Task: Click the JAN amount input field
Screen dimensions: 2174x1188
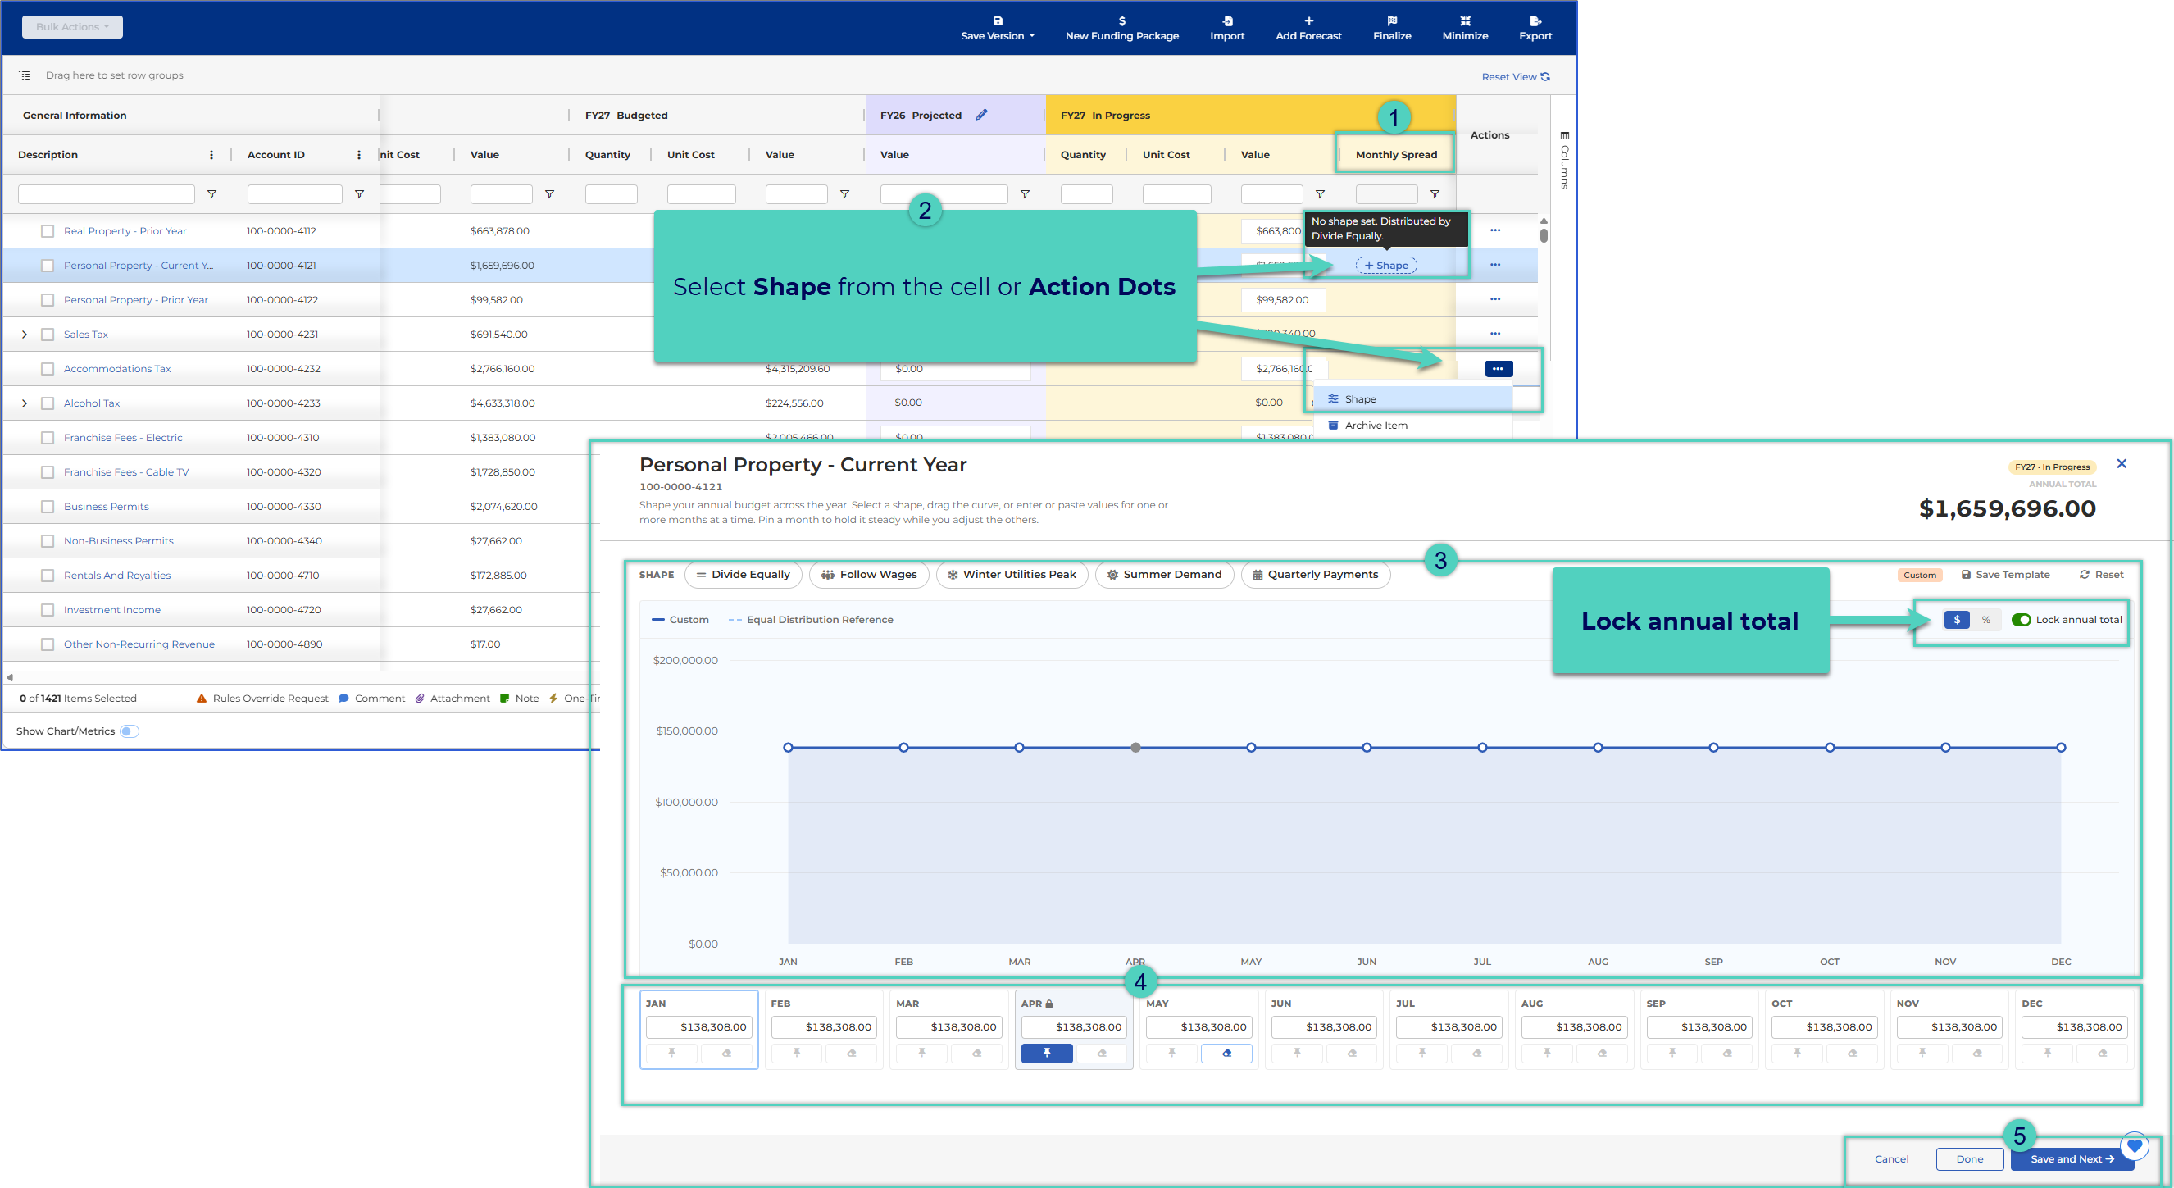Action: [x=698, y=1026]
